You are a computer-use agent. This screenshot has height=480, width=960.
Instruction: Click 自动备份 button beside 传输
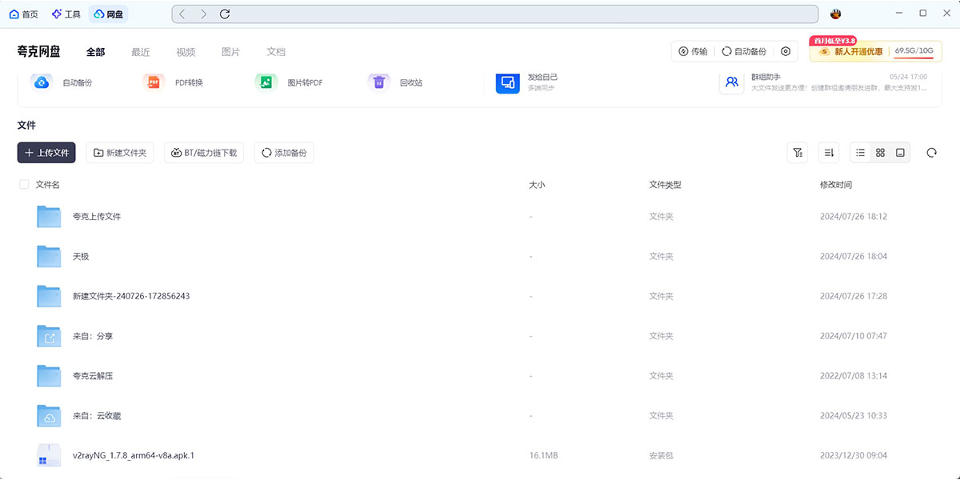point(744,51)
